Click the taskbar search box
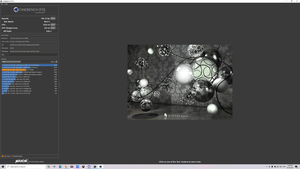The height and width of the screenshot is (169, 300). click(26, 166)
